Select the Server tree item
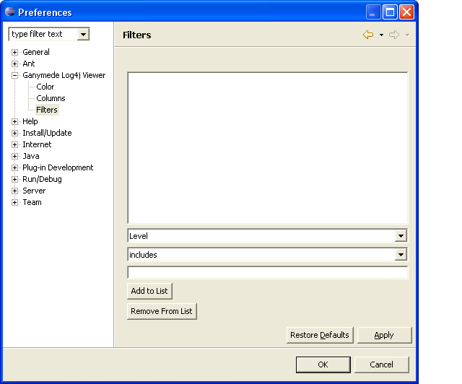 (34, 191)
